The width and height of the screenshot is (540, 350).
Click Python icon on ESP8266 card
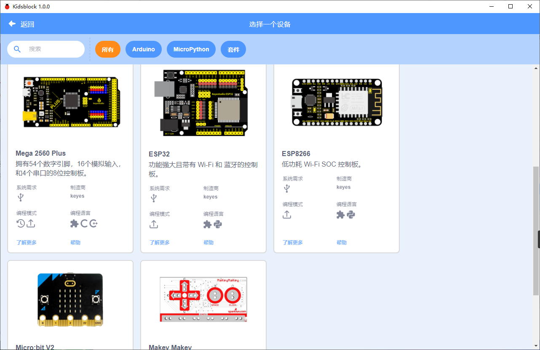click(351, 215)
